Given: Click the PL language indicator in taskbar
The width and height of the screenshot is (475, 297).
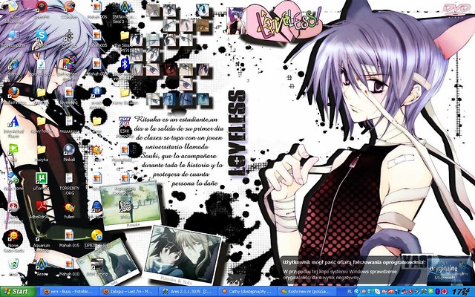Looking at the screenshot, I should point(350,292).
